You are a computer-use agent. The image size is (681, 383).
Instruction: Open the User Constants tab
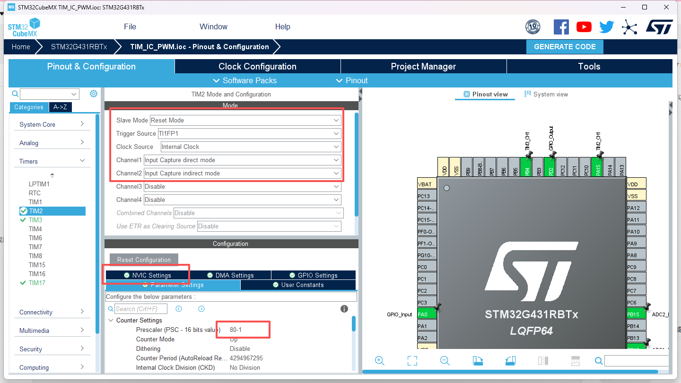298,285
